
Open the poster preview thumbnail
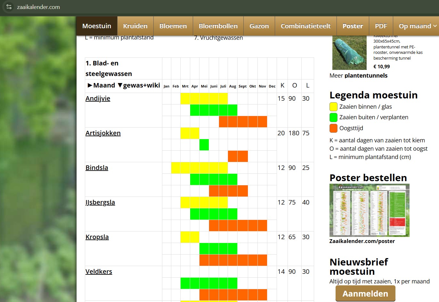click(370, 210)
